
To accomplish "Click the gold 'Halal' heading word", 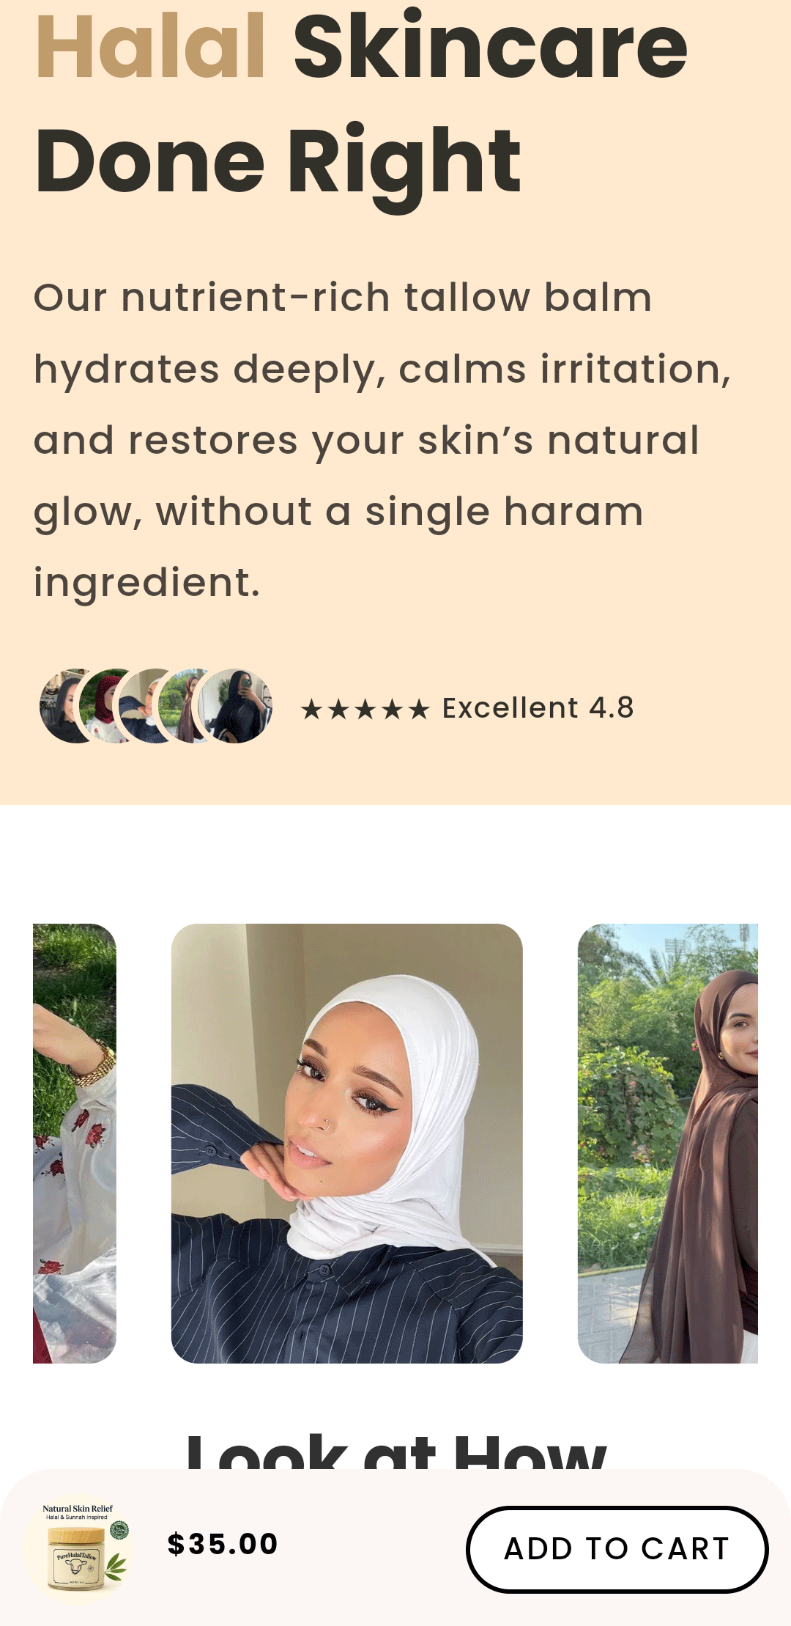I will 150,46.
